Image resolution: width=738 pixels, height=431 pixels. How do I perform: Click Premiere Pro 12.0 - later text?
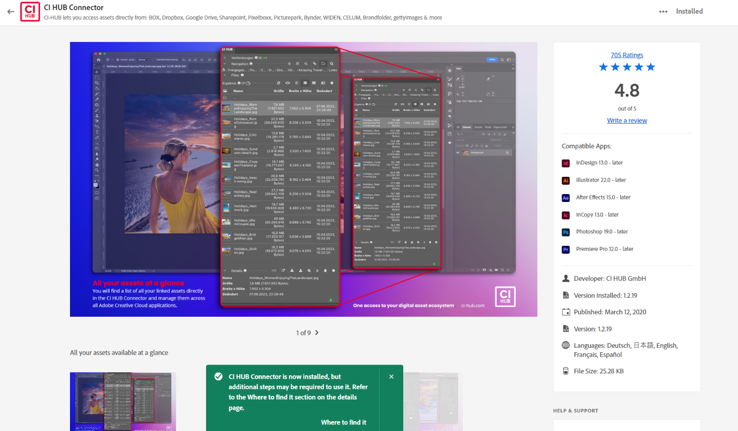(x=605, y=249)
